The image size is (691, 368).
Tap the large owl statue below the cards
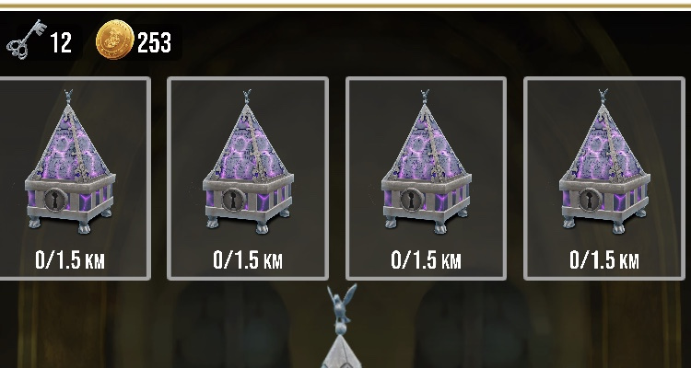tap(342, 309)
